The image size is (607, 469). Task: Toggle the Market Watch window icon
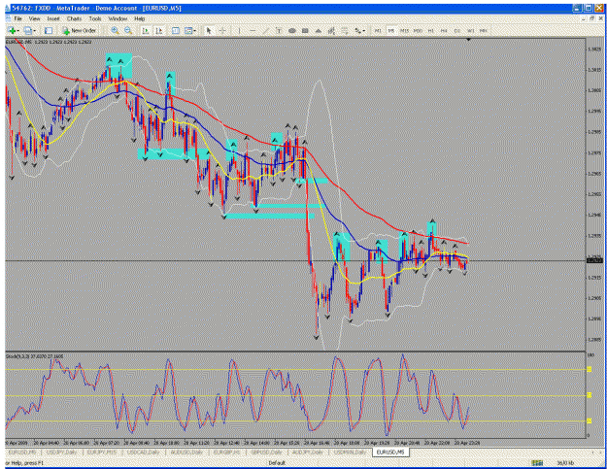click(x=49, y=30)
